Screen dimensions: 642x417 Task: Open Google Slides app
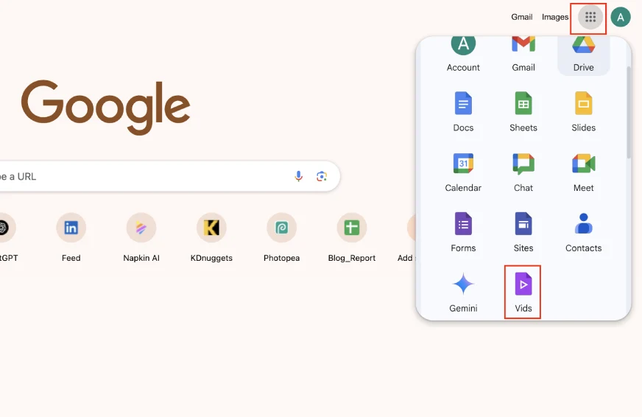tap(583, 111)
